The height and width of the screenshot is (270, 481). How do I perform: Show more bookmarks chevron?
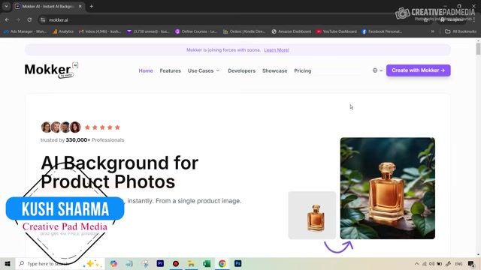(433, 31)
